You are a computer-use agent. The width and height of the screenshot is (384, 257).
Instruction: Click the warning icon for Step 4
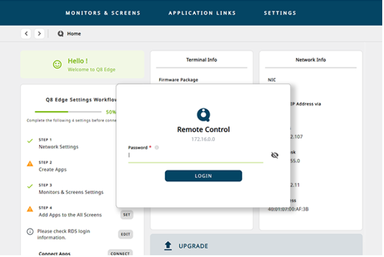[30, 209]
